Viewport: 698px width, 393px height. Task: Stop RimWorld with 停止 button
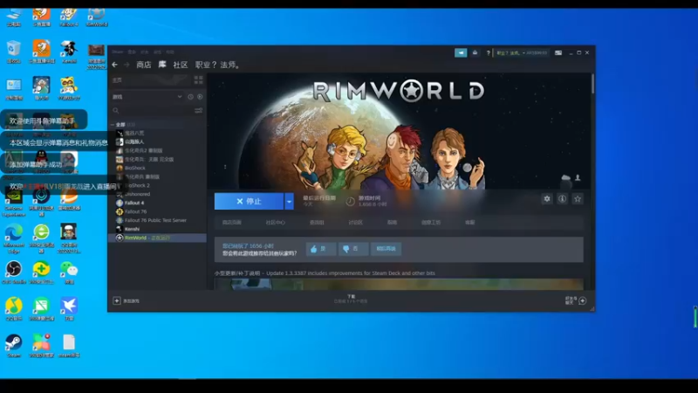click(249, 202)
